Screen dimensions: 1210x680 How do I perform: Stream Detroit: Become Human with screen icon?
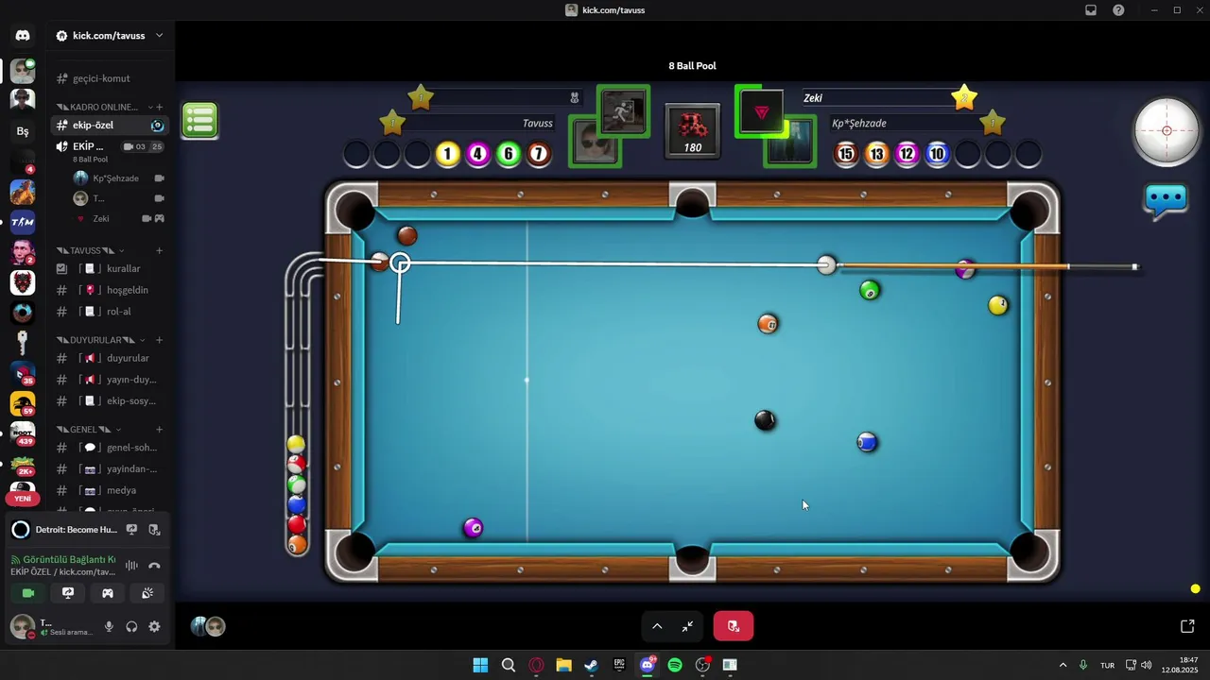pos(132,530)
